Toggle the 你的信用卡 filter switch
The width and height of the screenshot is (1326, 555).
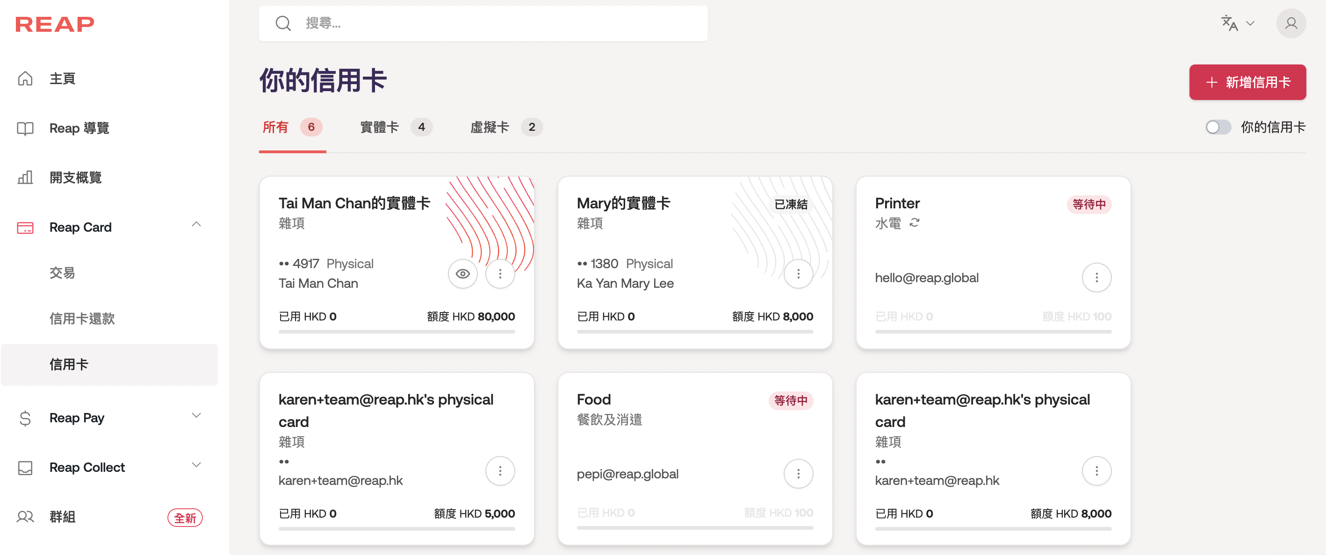click(1218, 127)
